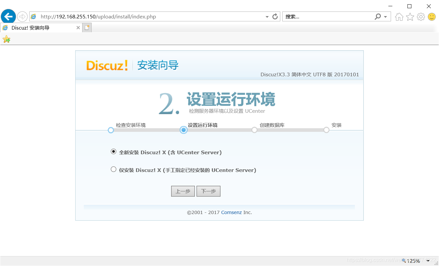Viewport: 439px width, 266px height.
Task: Refresh the page with the reload icon
Action: point(275,16)
